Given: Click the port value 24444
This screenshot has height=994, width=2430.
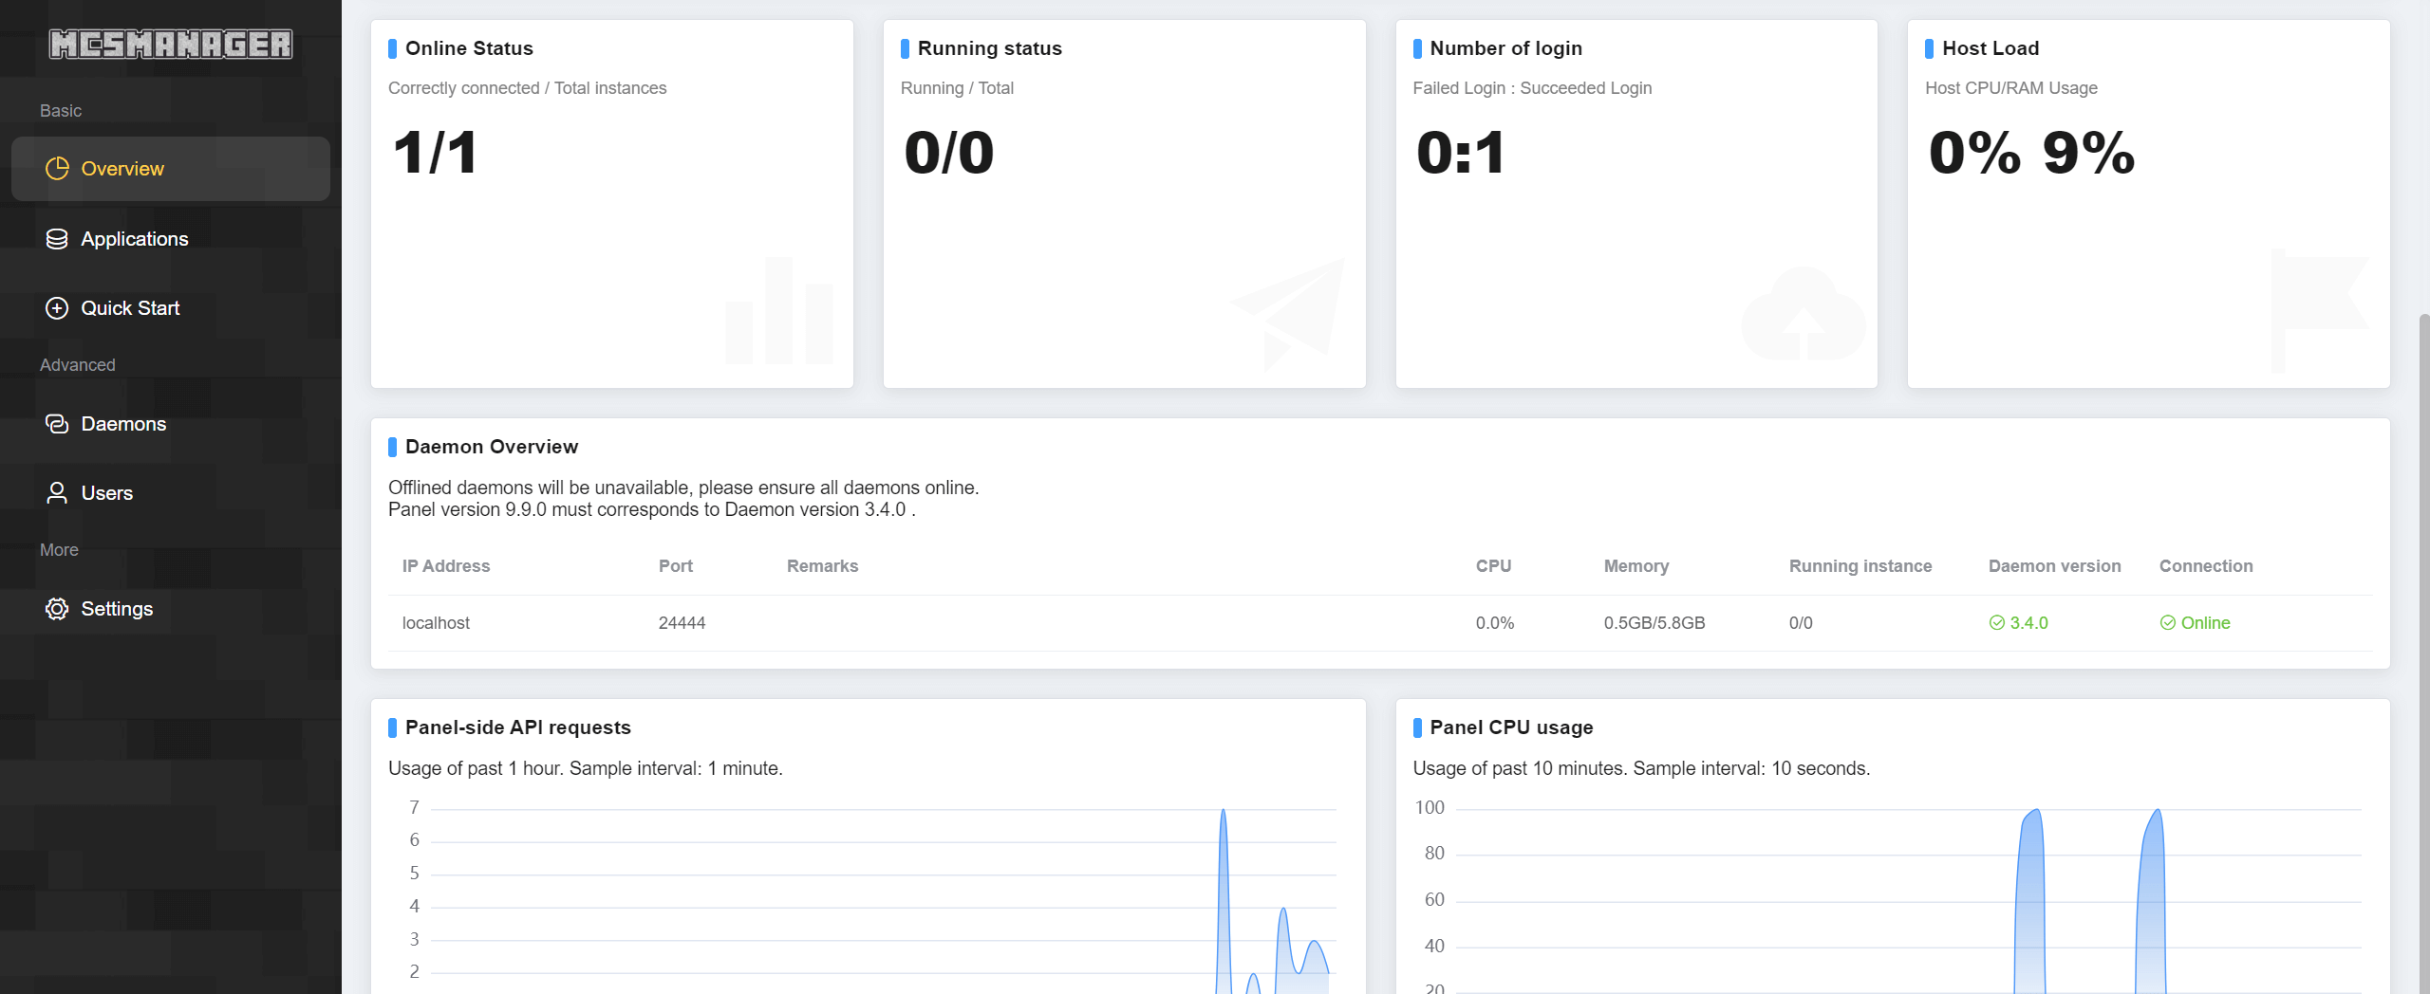Looking at the screenshot, I should (x=682, y=622).
